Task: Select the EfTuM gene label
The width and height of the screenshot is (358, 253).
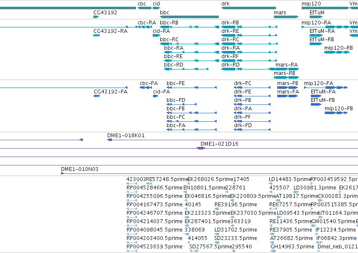Action: point(317,12)
